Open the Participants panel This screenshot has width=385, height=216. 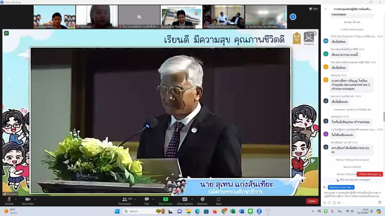pos(125,201)
